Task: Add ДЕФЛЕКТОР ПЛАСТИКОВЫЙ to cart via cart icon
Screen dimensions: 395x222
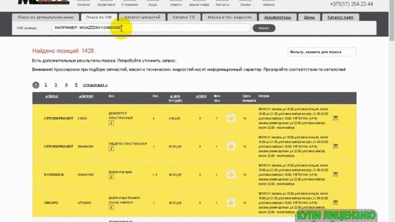Action: (335, 118)
